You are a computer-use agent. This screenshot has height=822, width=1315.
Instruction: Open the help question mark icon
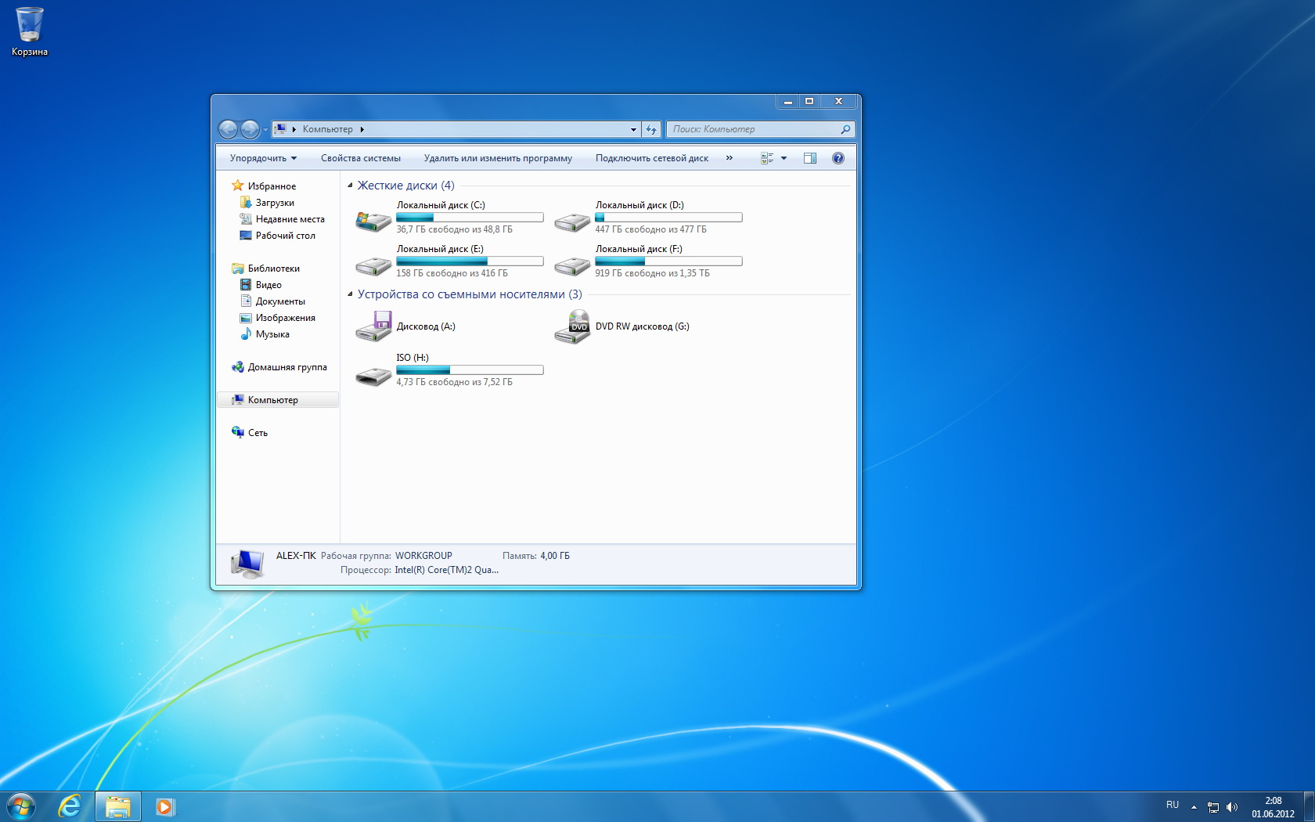pyautogui.click(x=838, y=158)
